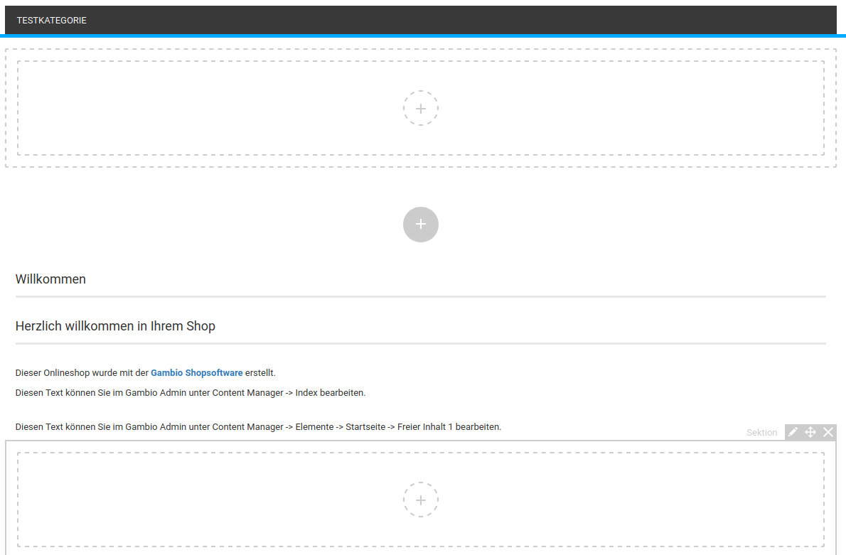
Task: Click the paragraph mentioning 'Index bearbeiten'
Action: (191, 392)
